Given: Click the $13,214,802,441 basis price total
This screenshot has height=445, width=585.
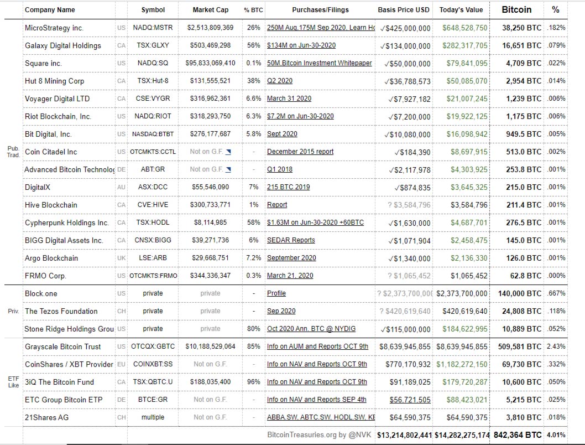Looking at the screenshot, I should click(404, 435).
